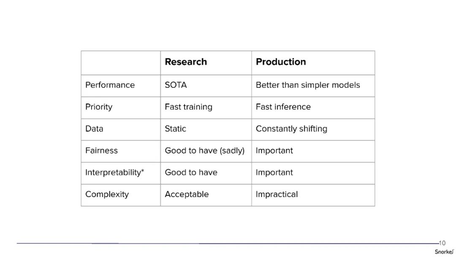Select the Fast training cell
The image size is (456, 257).
[188, 107]
